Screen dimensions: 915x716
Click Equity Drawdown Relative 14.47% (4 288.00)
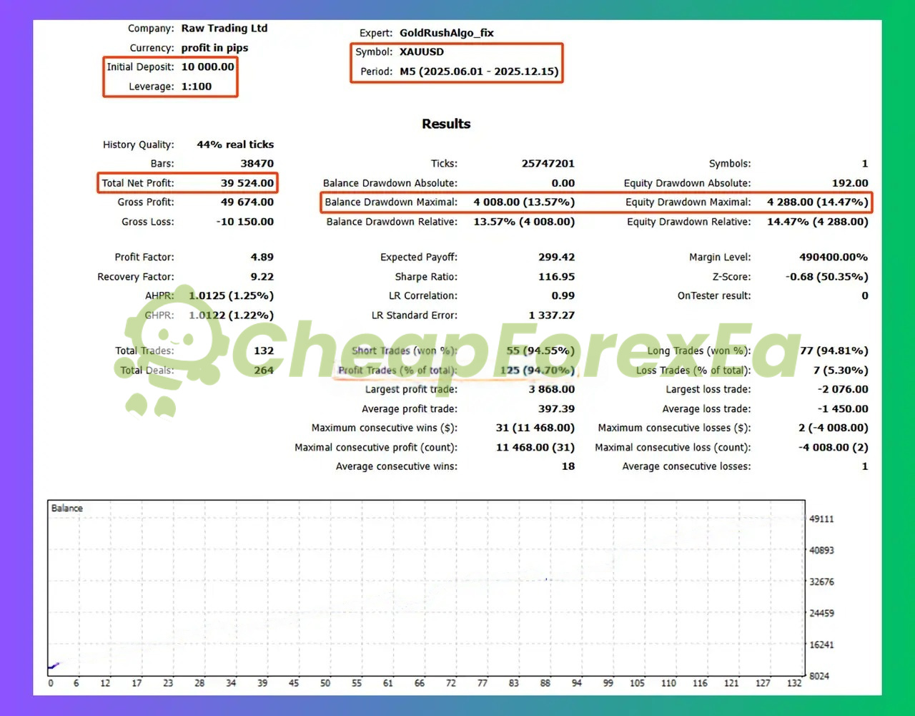click(x=818, y=222)
